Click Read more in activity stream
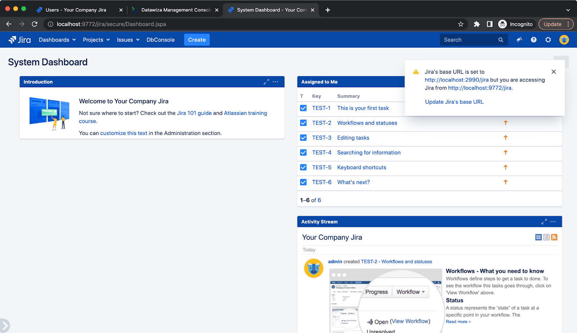Viewport: 577px width, 333px height. tap(458, 322)
